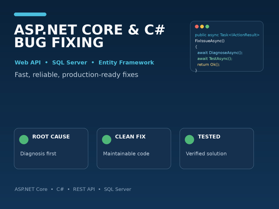This screenshot has height=209, width=279.
Task: Click the Diagnosis first text
Action: coord(38,154)
